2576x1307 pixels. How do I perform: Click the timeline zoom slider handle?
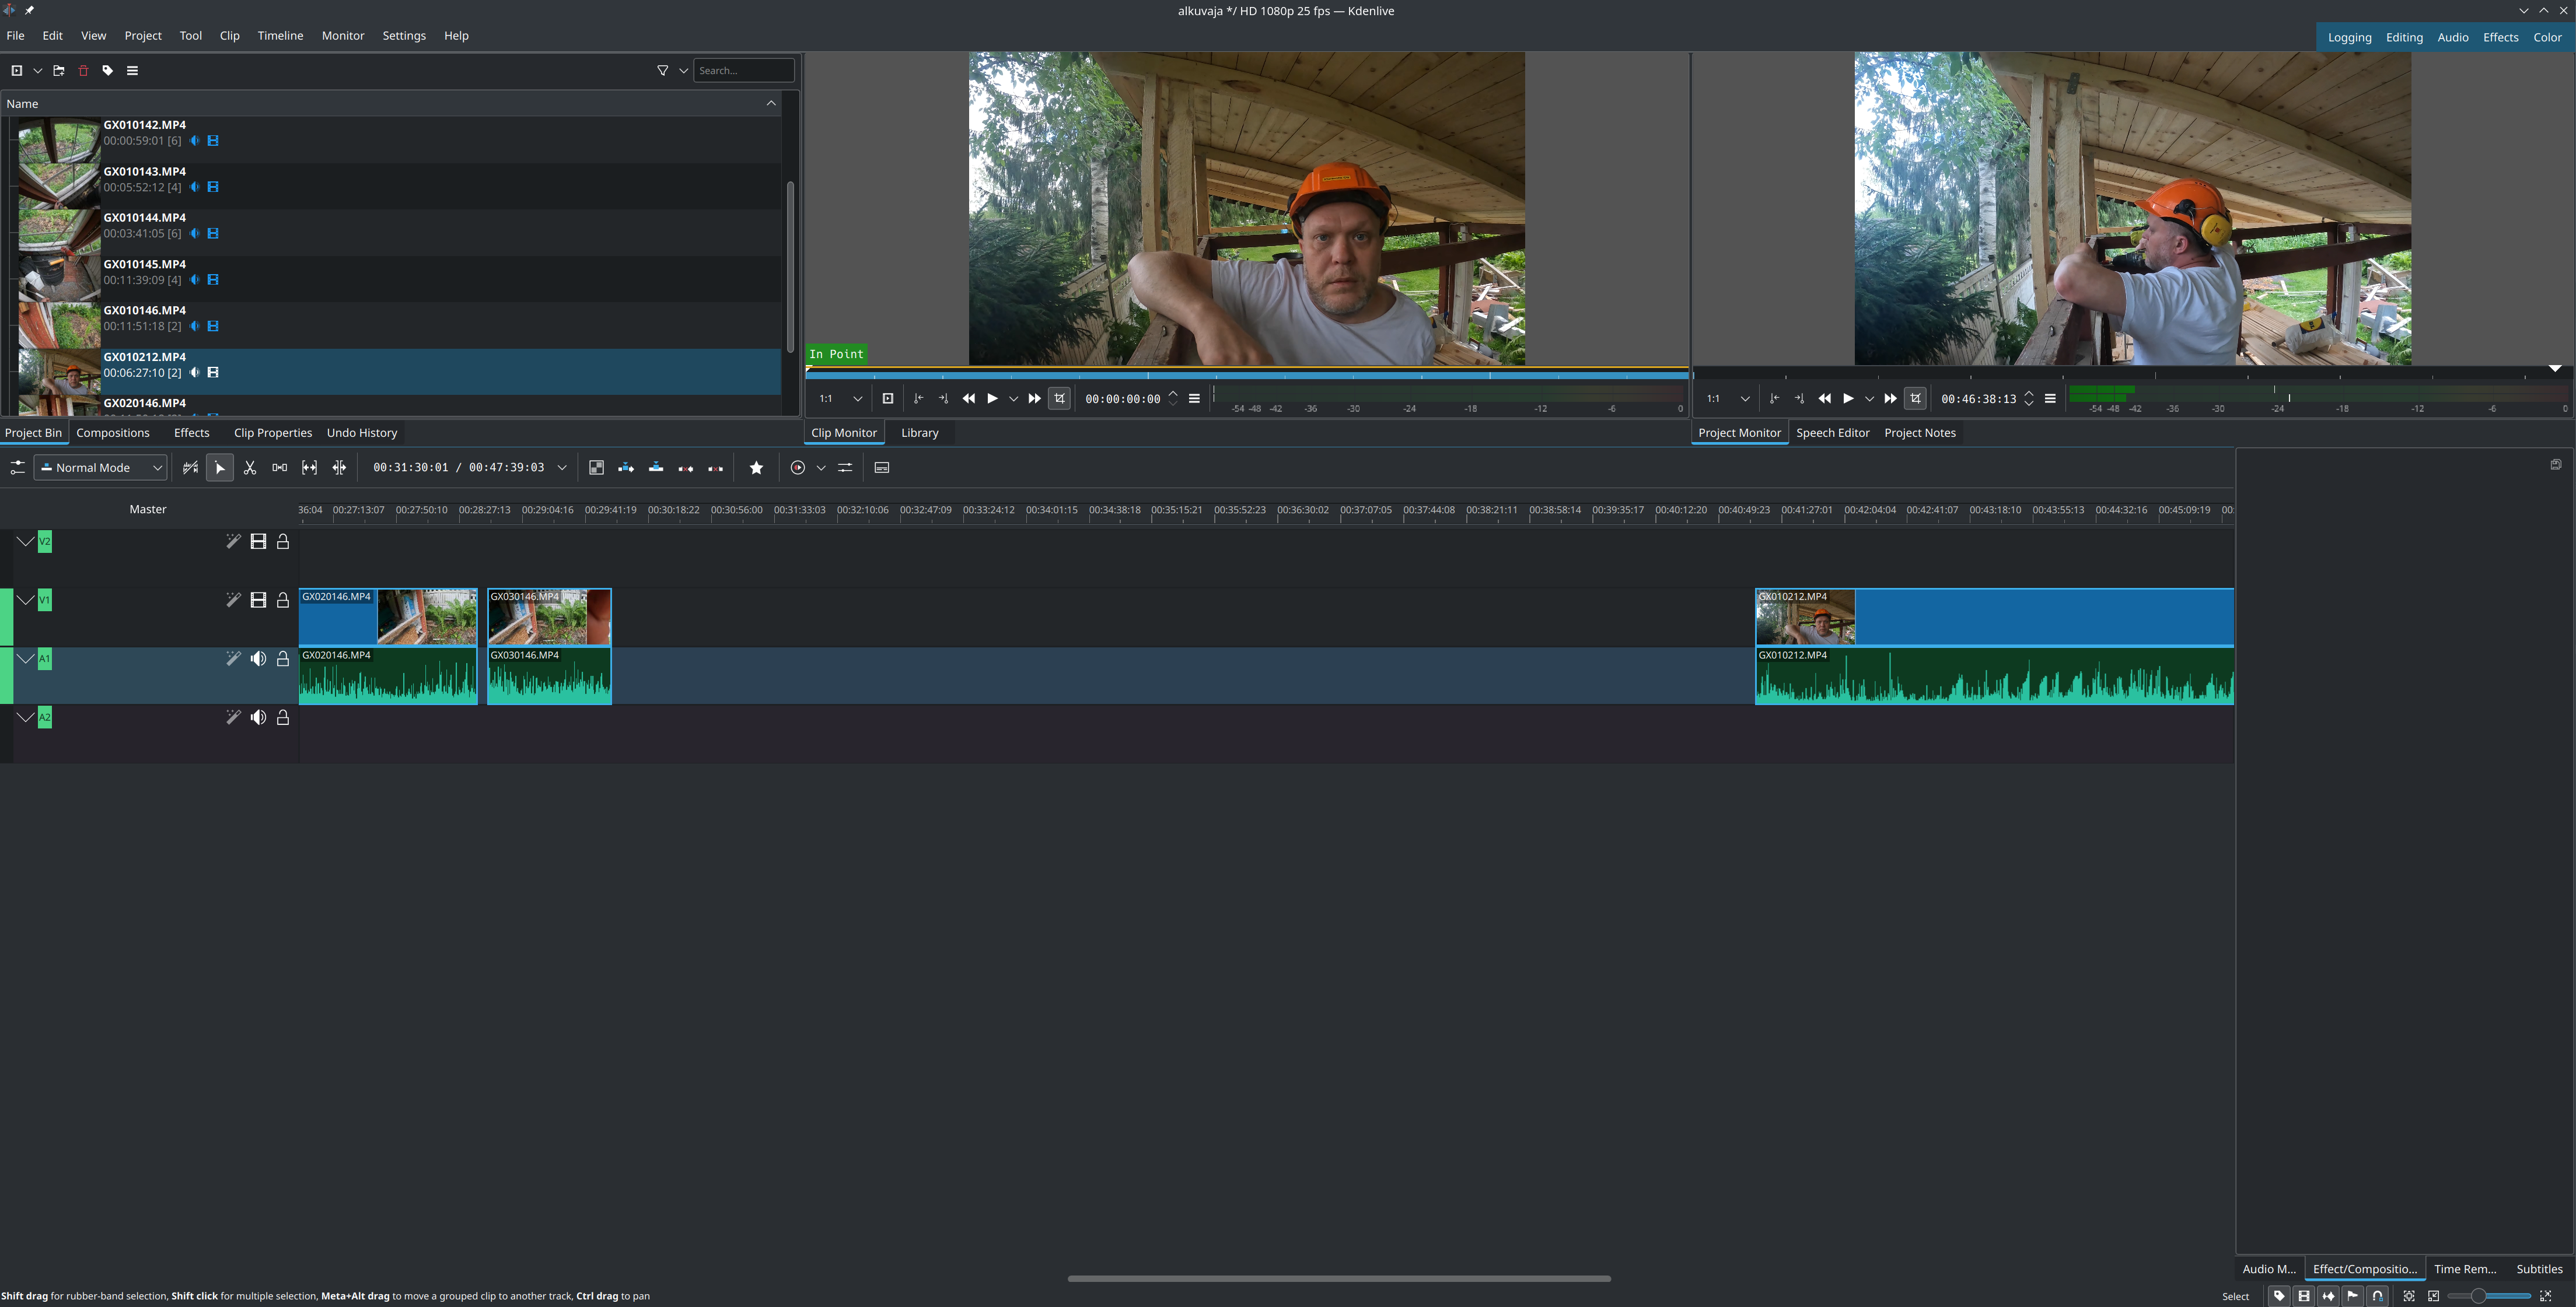pyautogui.click(x=2478, y=1296)
